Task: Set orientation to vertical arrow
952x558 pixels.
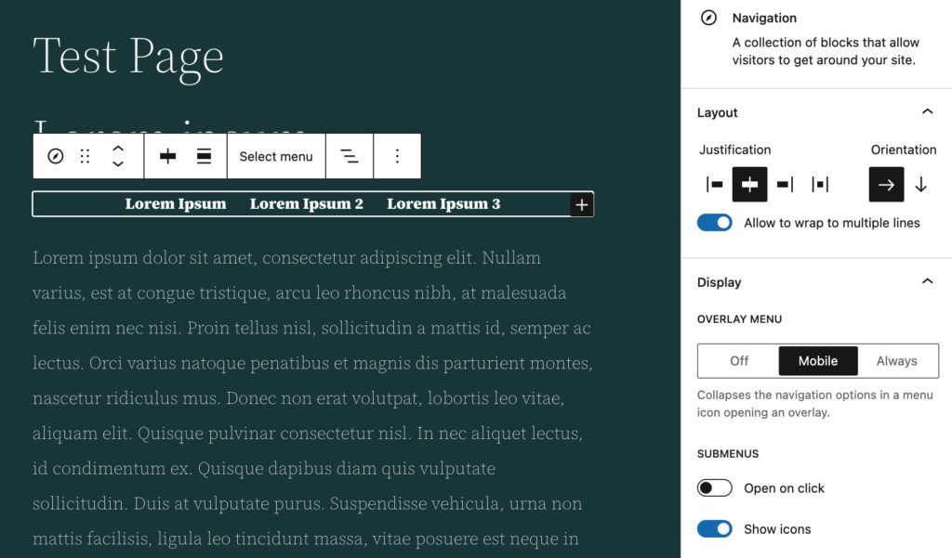Action: [x=921, y=184]
